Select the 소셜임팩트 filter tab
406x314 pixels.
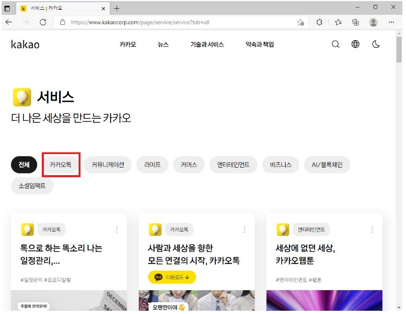[x=32, y=186]
